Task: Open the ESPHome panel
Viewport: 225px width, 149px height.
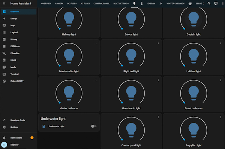Action: (x=19, y=46)
